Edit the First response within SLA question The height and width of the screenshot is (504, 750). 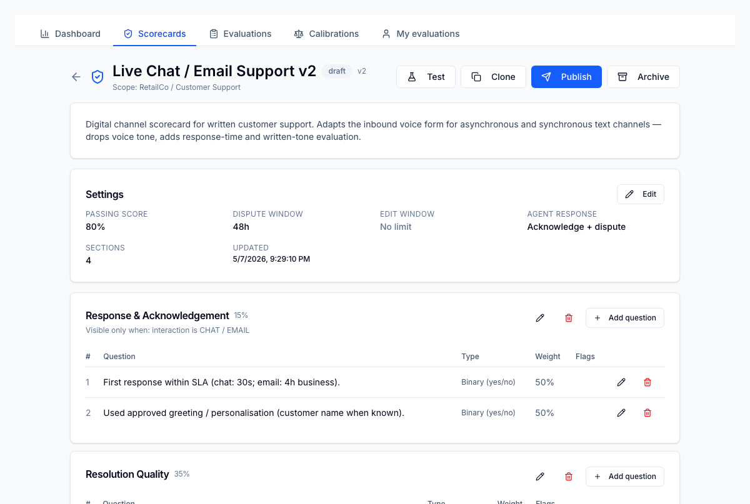(x=621, y=382)
